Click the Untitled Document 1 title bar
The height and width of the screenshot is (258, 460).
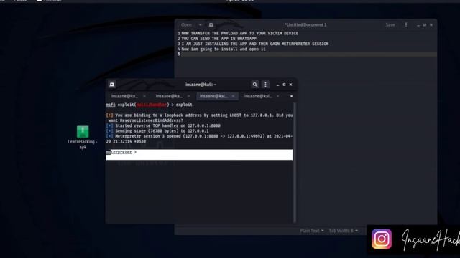click(305, 25)
